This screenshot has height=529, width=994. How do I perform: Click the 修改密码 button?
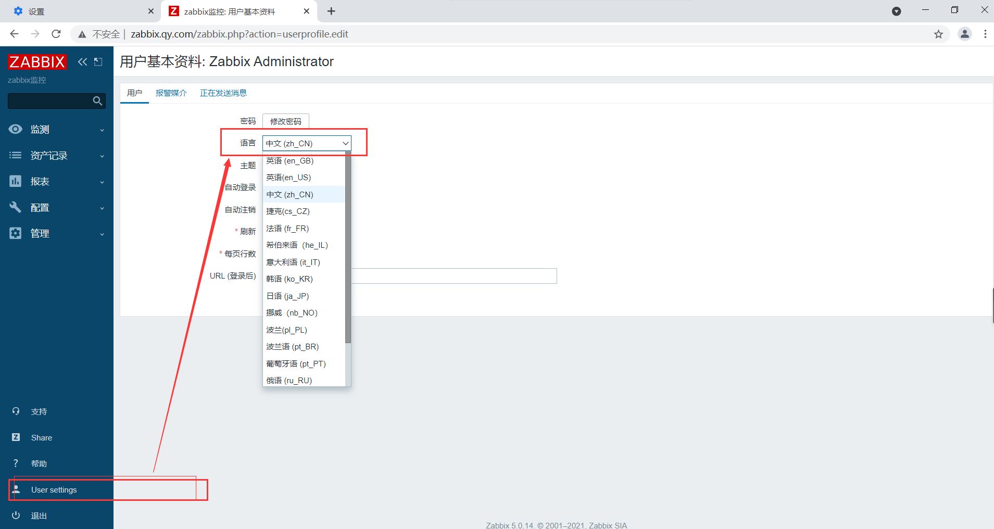click(286, 121)
